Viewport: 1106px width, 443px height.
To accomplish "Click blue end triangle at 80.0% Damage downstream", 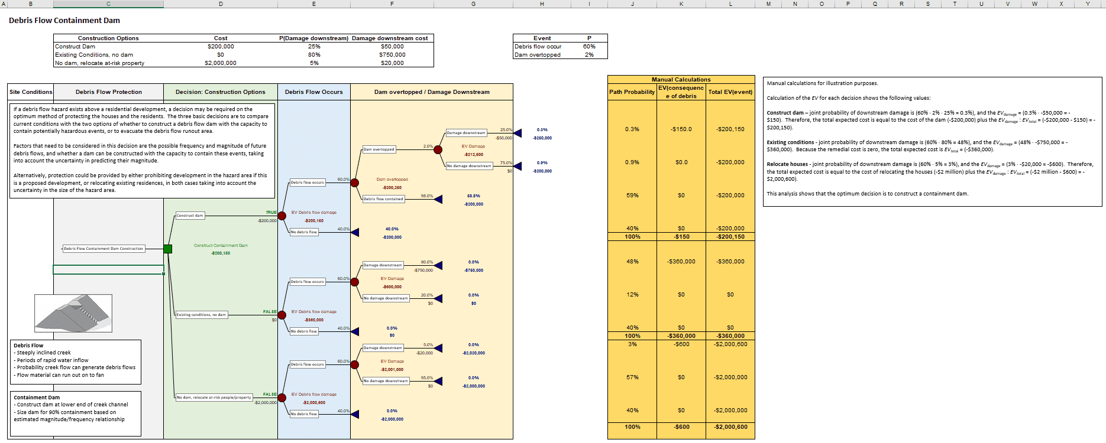I will 438,266.
